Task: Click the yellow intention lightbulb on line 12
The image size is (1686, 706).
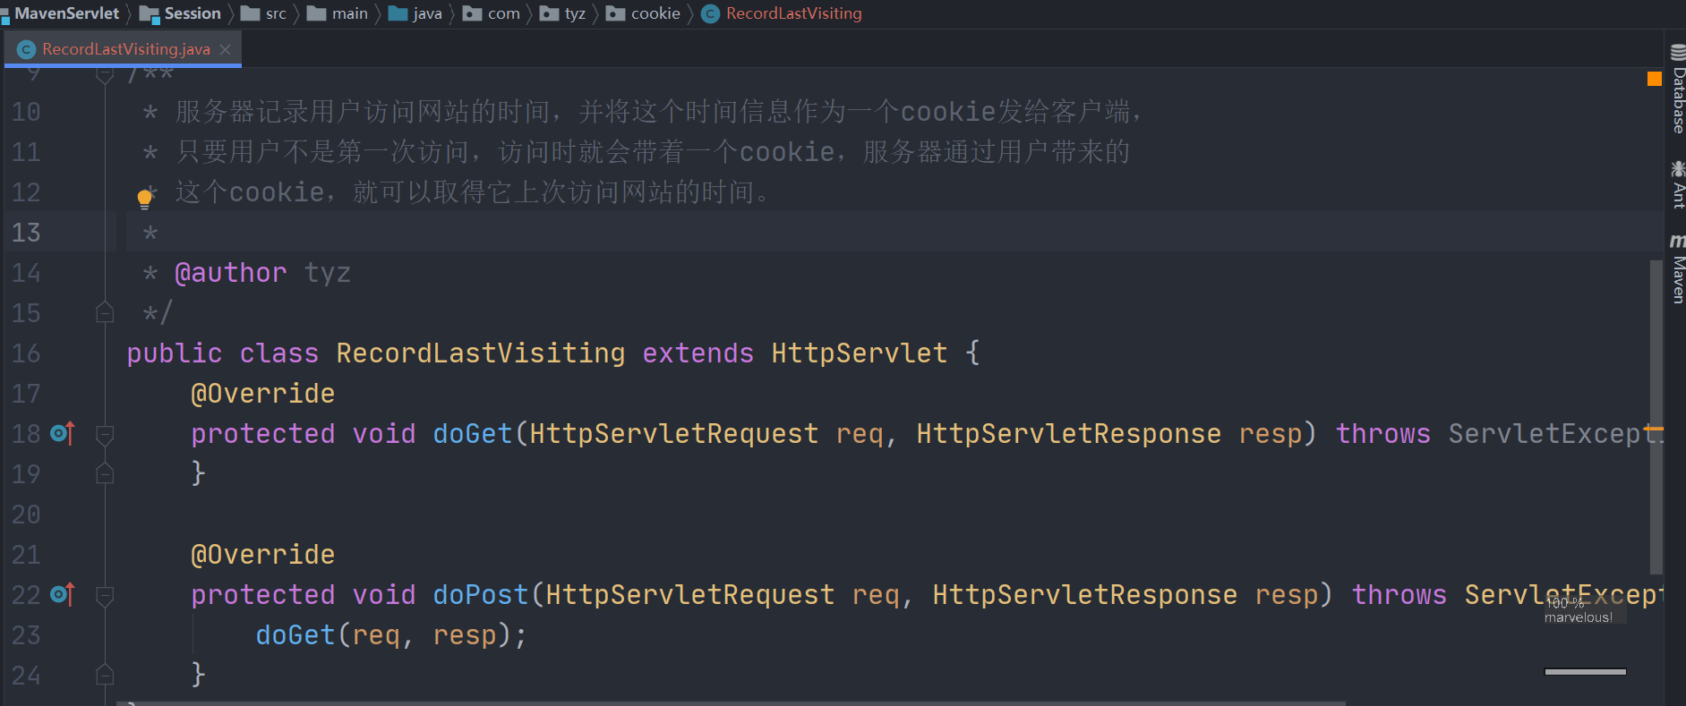Action: pyautogui.click(x=144, y=199)
